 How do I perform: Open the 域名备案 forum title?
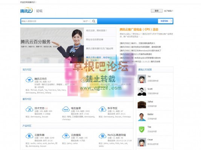click(x=76, y=108)
